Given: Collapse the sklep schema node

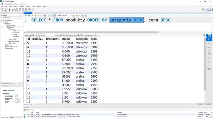Looking at the screenshot, I should coord(2,22).
